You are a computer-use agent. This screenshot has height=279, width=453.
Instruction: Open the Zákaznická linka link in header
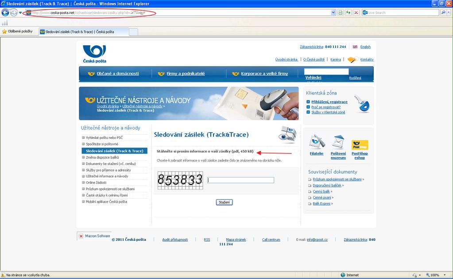[x=311, y=47]
